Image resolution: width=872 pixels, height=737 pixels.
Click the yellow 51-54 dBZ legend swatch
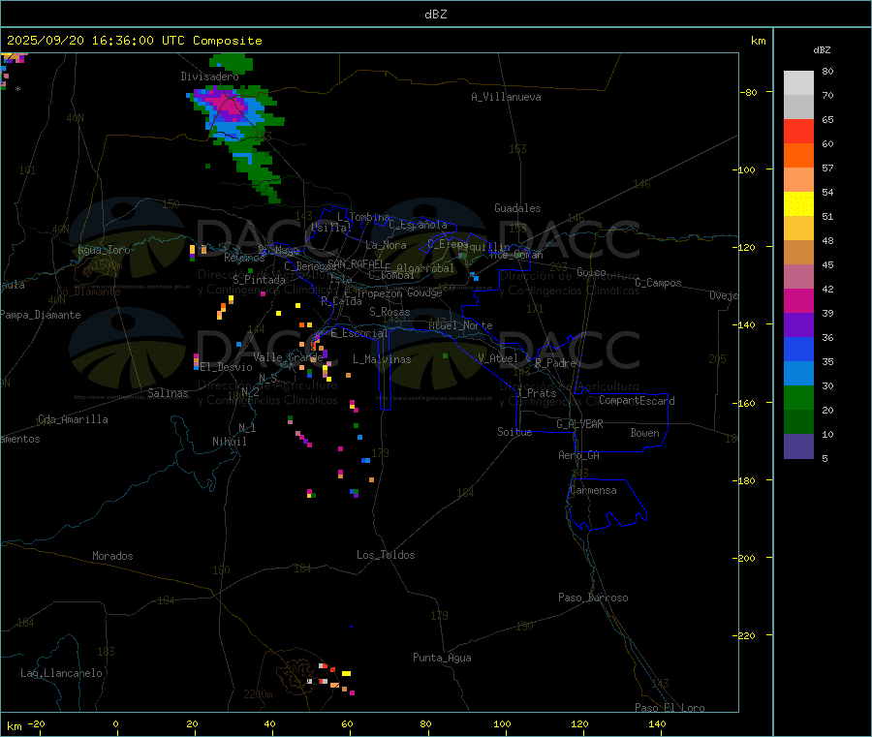click(798, 204)
